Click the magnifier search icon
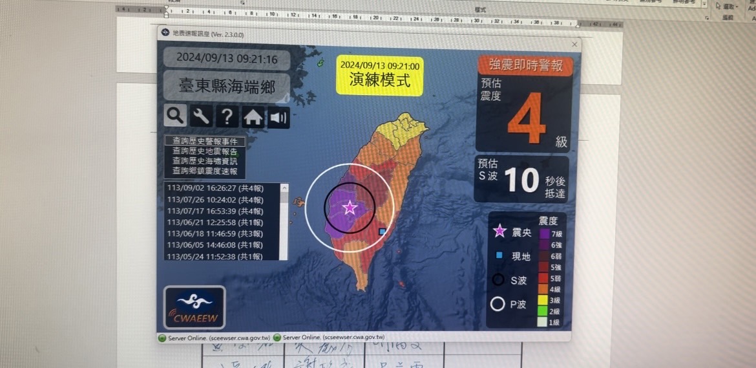This screenshot has width=756, height=368. point(175,116)
